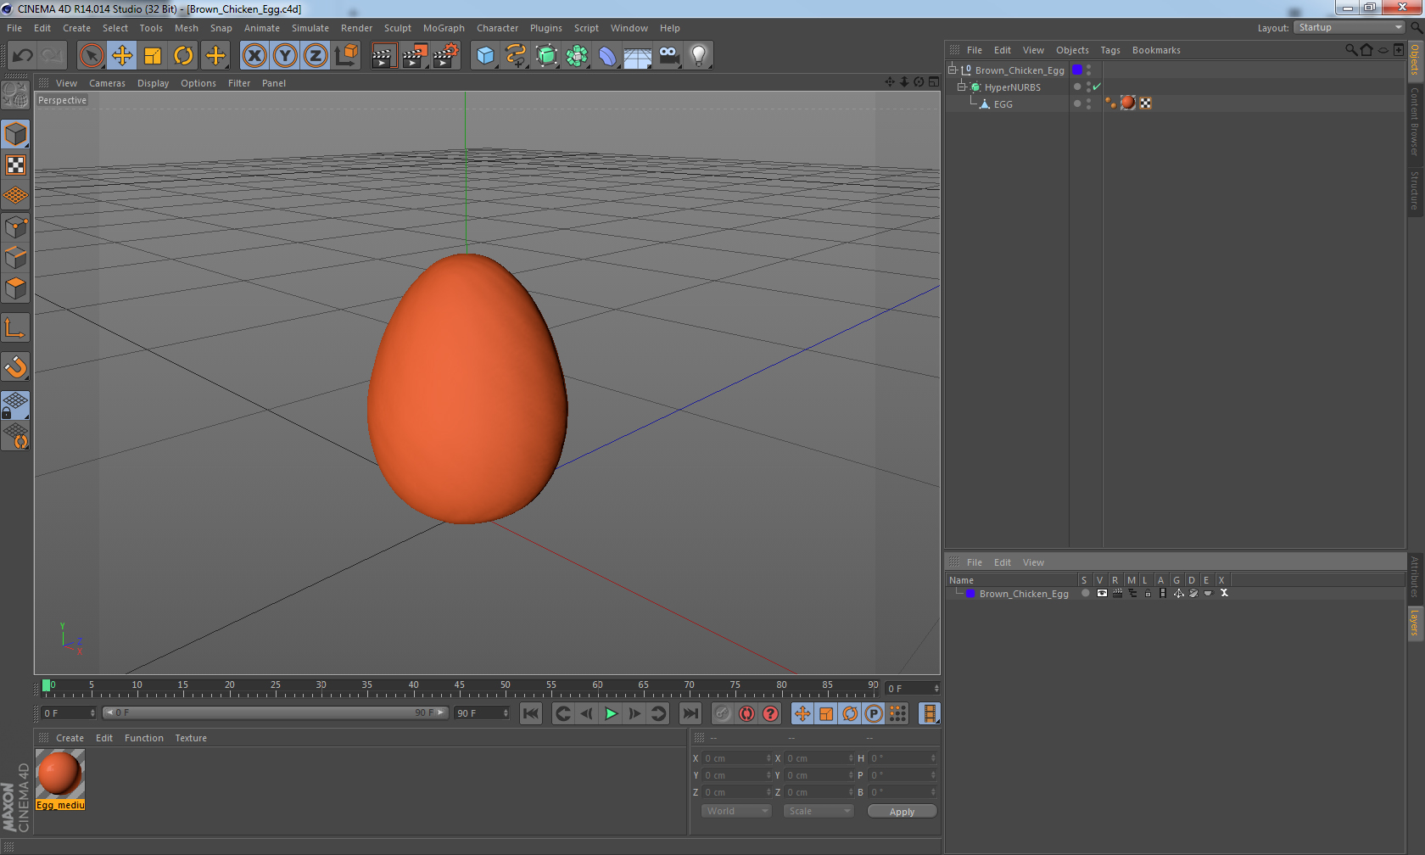The image size is (1425, 855).
Task: Toggle layer View eye icon
Action: 1101,593
